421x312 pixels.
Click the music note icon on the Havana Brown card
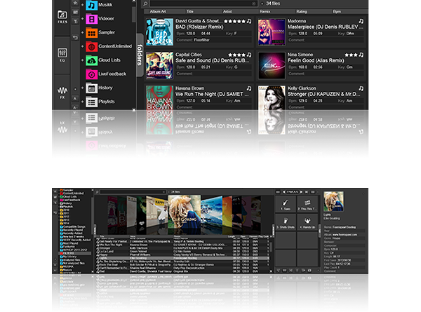click(x=249, y=88)
